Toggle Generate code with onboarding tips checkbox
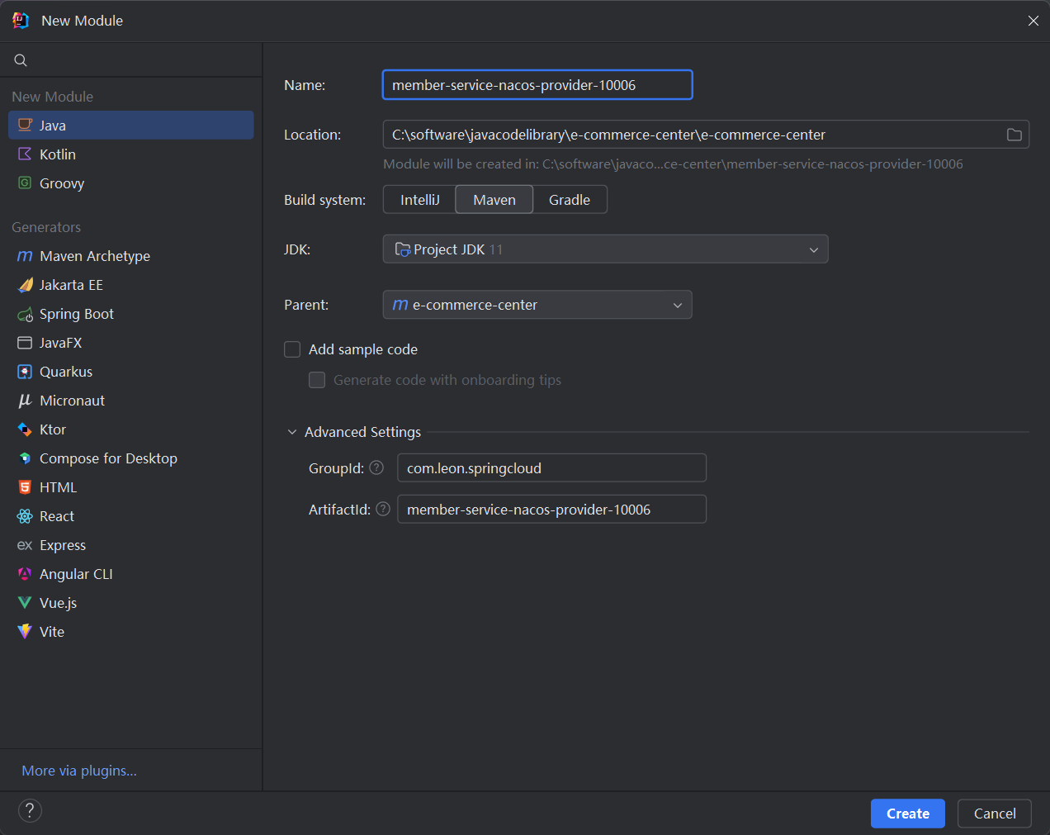This screenshot has width=1050, height=835. coord(317,380)
